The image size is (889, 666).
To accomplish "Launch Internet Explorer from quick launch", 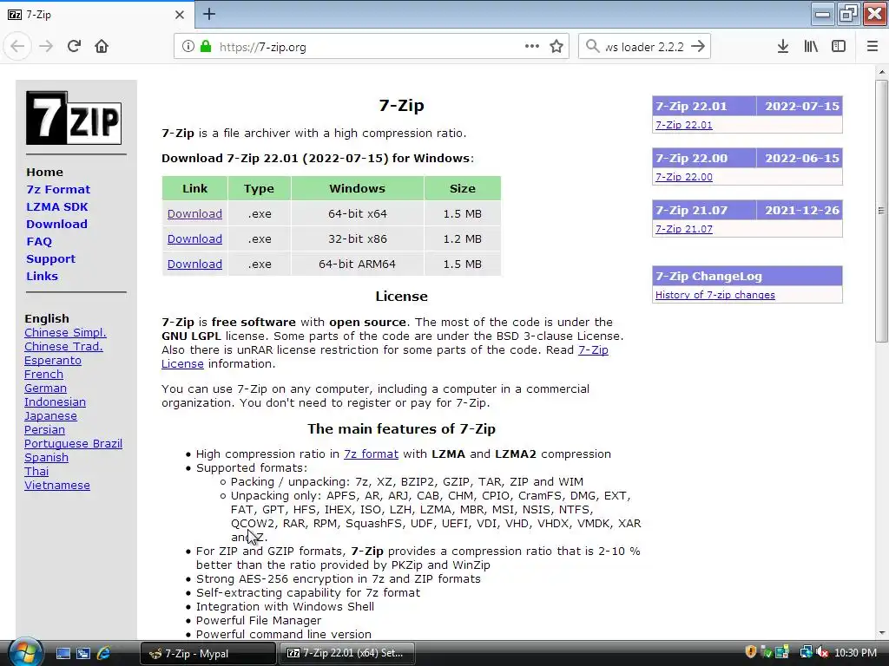I will (104, 653).
